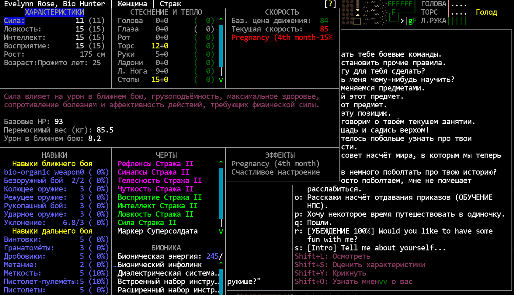Select Телесность Стража II trait
514x295 pixels.
coord(160,181)
